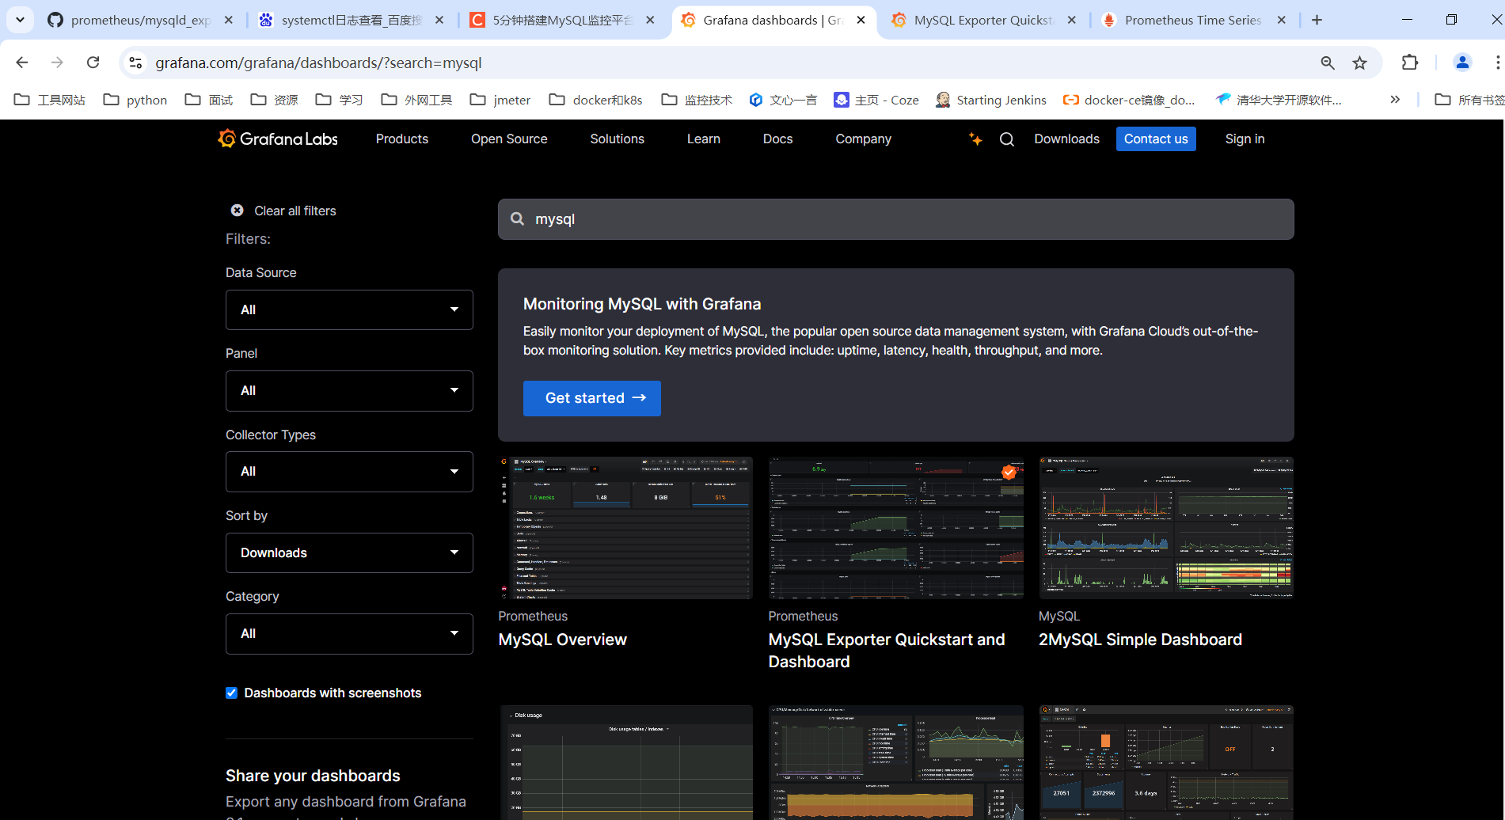Close the Prometheus Time Series tab
Viewport: 1505px width, 820px height.
coord(1282,20)
